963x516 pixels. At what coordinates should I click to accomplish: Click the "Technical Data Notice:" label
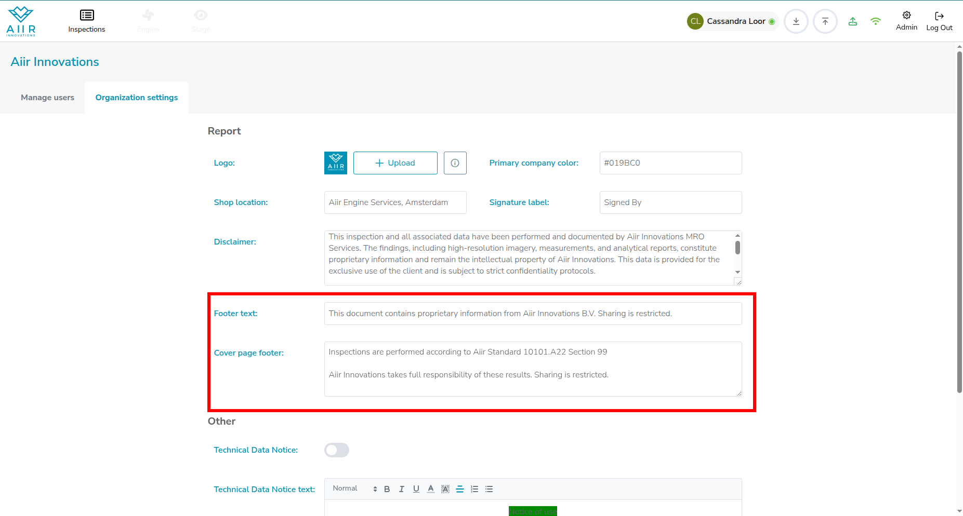(x=256, y=450)
